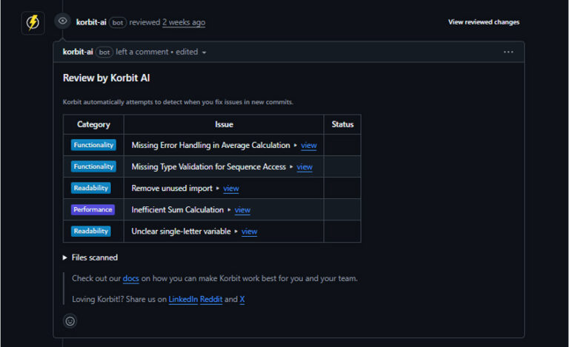
Task: Share Korbit on LinkedIn link
Action: (182, 300)
